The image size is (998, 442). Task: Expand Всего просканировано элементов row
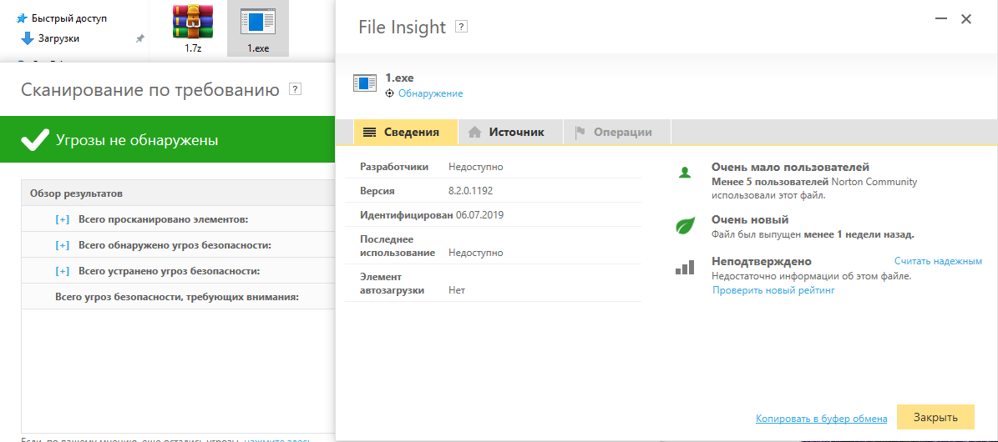(x=63, y=219)
